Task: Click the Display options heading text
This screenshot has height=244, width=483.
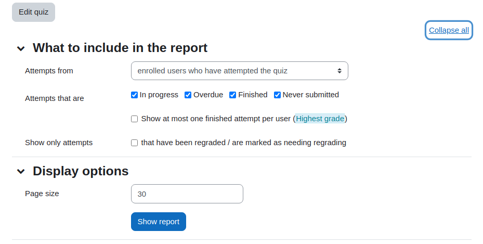Action: pyautogui.click(x=81, y=171)
